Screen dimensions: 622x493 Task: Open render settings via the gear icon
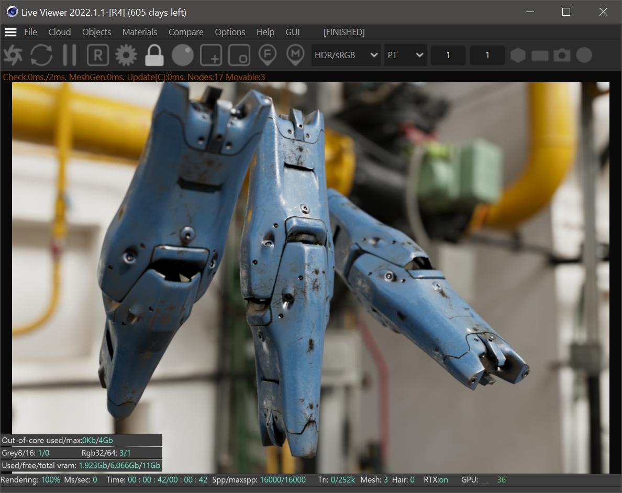(126, 55)
